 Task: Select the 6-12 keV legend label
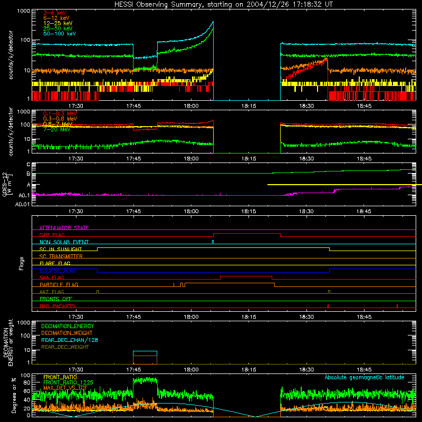(56, 18)
